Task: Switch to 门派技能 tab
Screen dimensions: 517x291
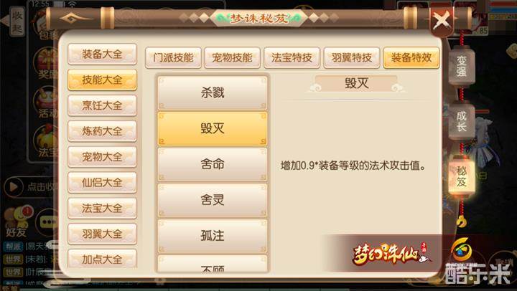Action: pos(173,57)
